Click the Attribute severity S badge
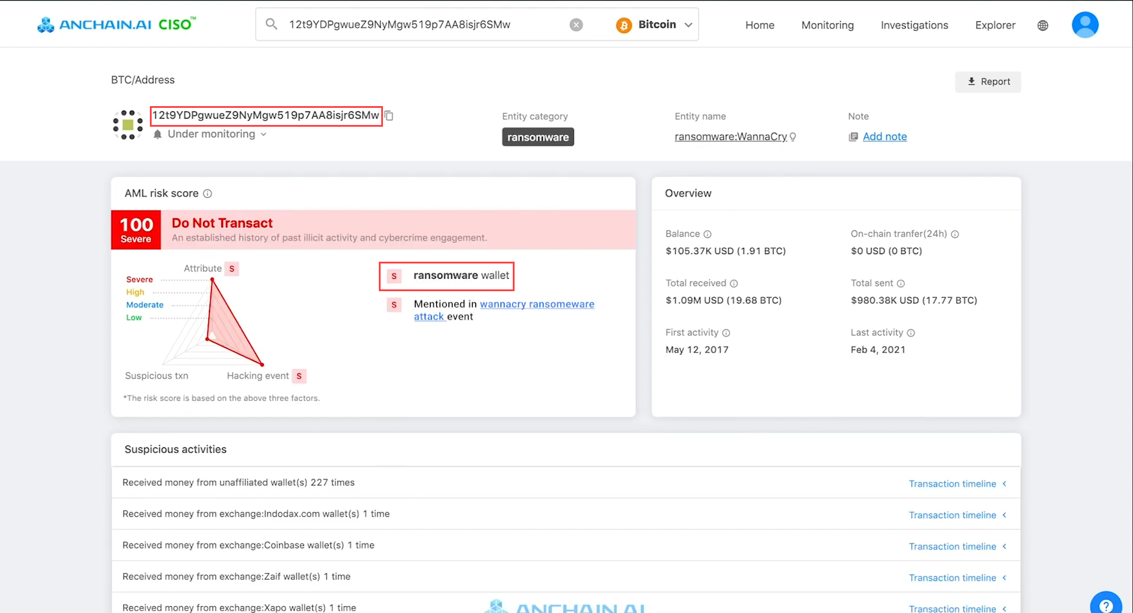The height and width of the screenshot is (613, 1133). pyautogui.click(x=232, y=269)
